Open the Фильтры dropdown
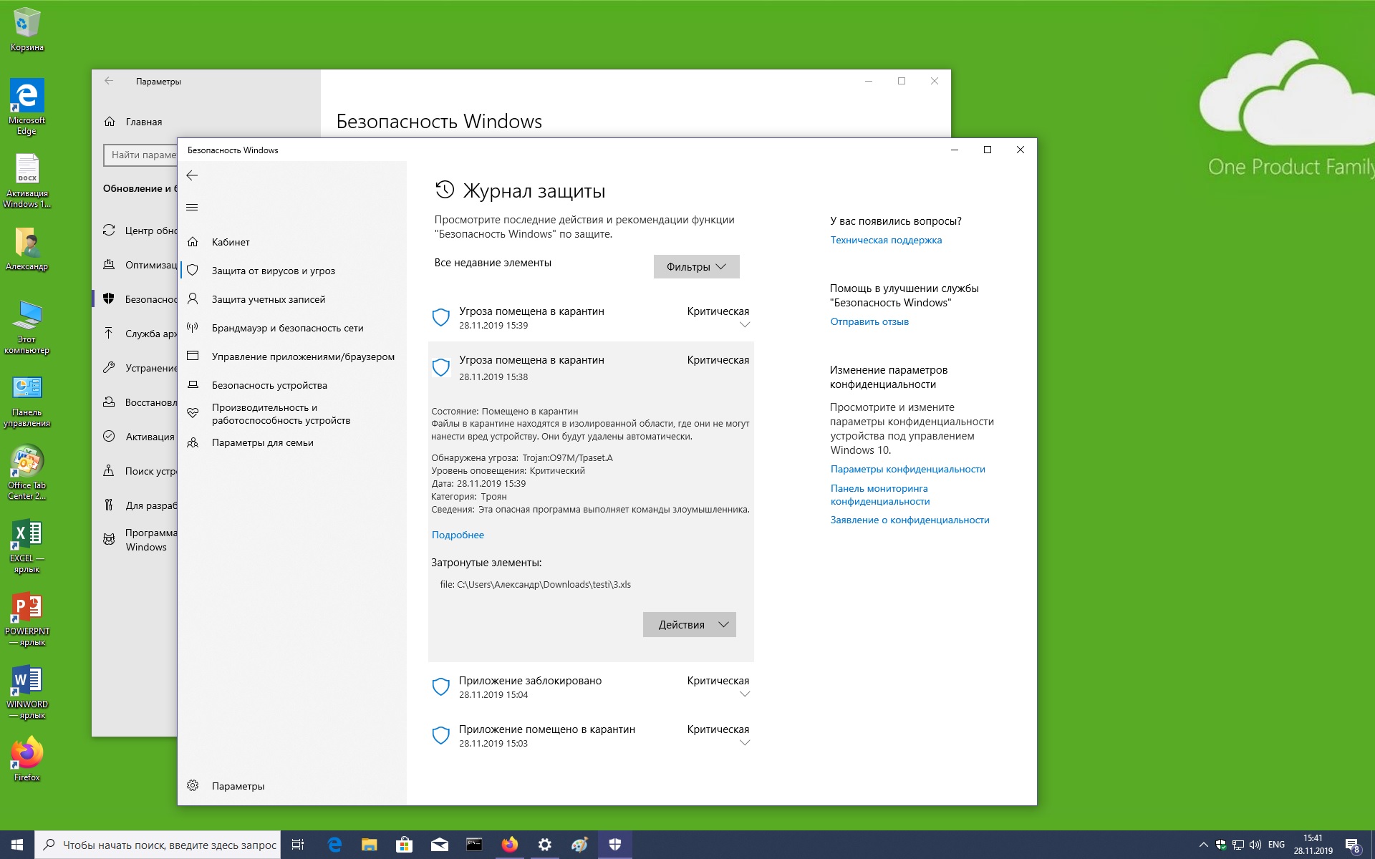 tap(696, 267)
